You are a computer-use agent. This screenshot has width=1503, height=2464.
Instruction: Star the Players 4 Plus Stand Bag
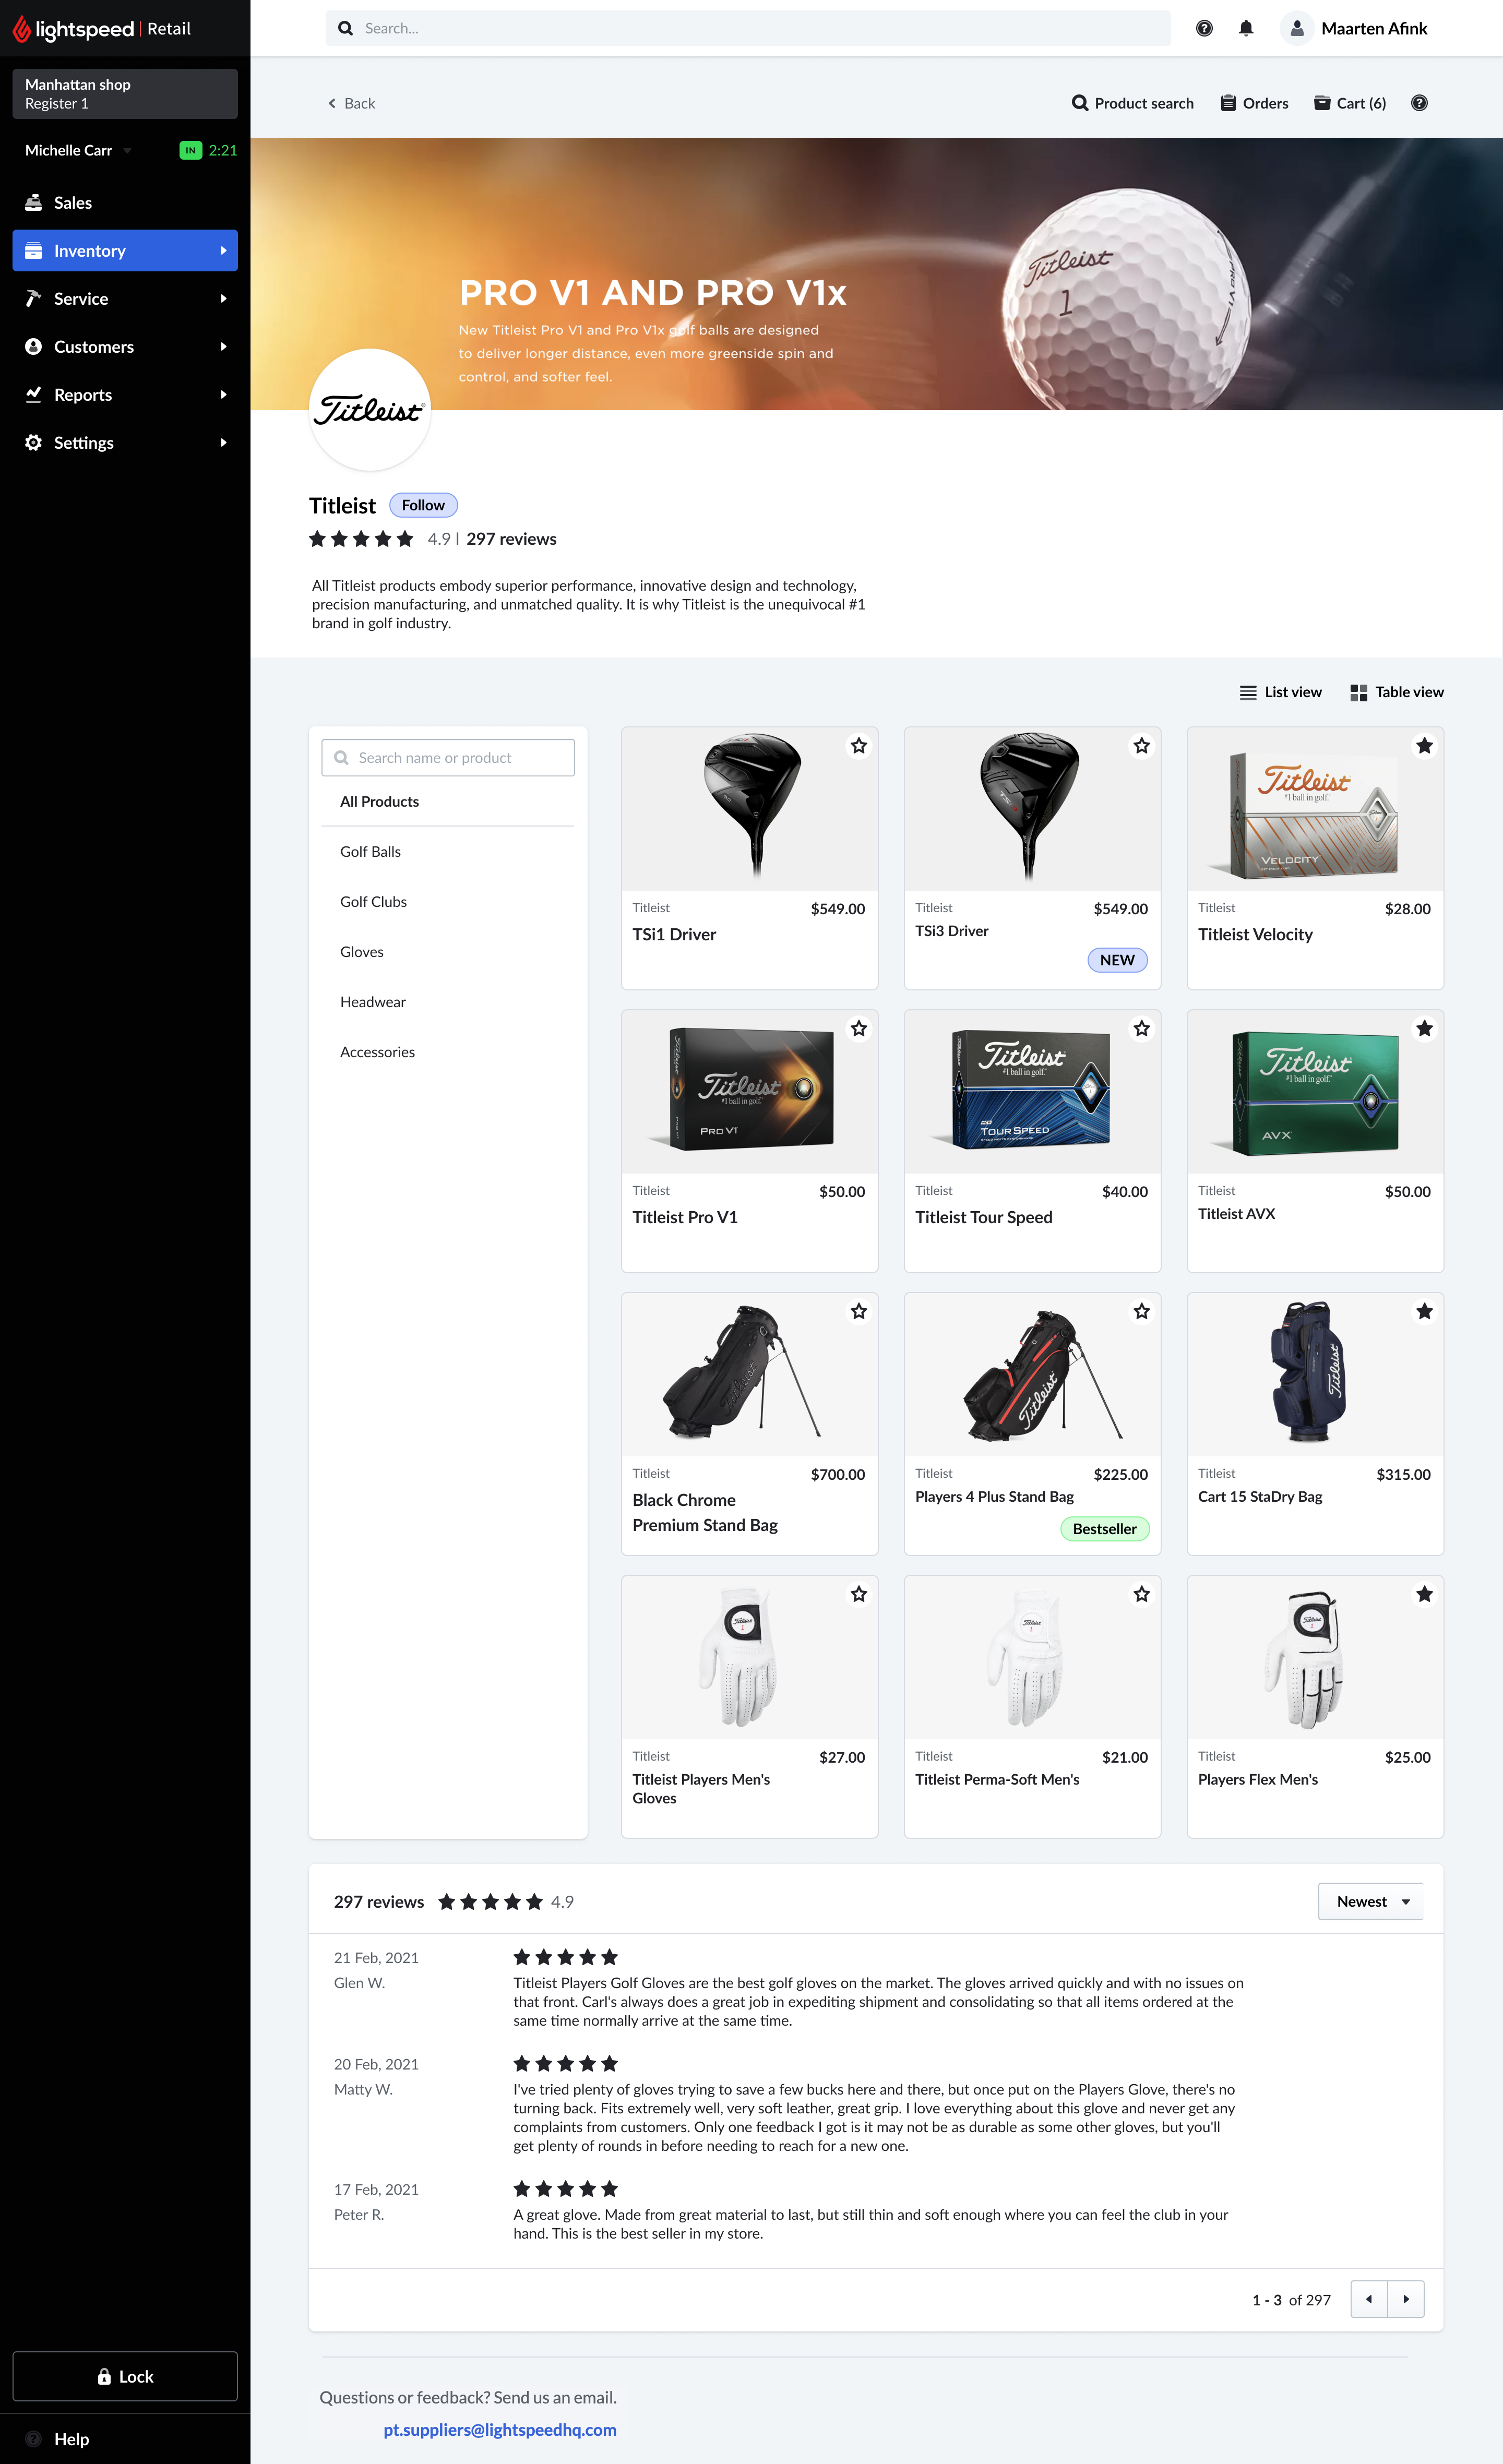tap(1142, 1312)
